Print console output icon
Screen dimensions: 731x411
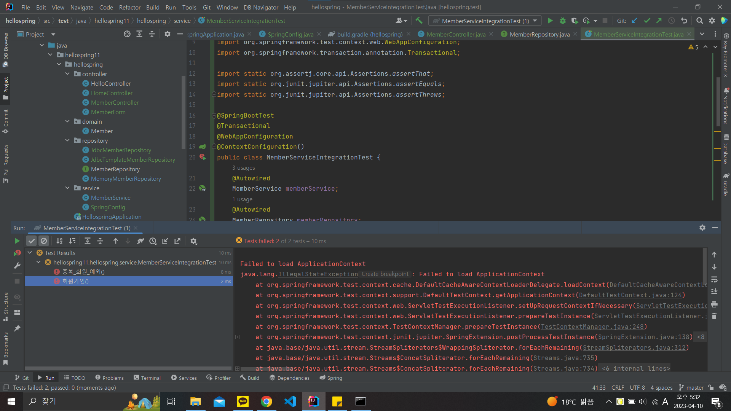(714, 304)
